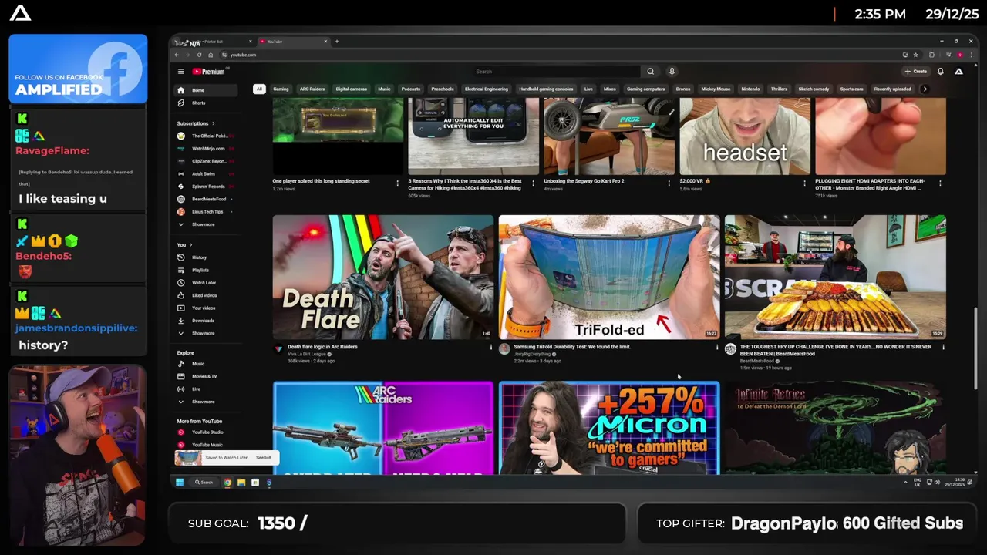
Task: Start voice search with the microphone icon
Action: tap(672, 72)
